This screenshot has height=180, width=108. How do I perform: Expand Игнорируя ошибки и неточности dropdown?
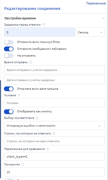54,125
